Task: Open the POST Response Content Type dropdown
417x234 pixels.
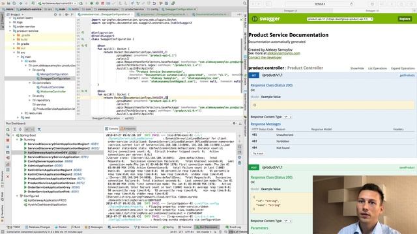Action: coord(287,221)
